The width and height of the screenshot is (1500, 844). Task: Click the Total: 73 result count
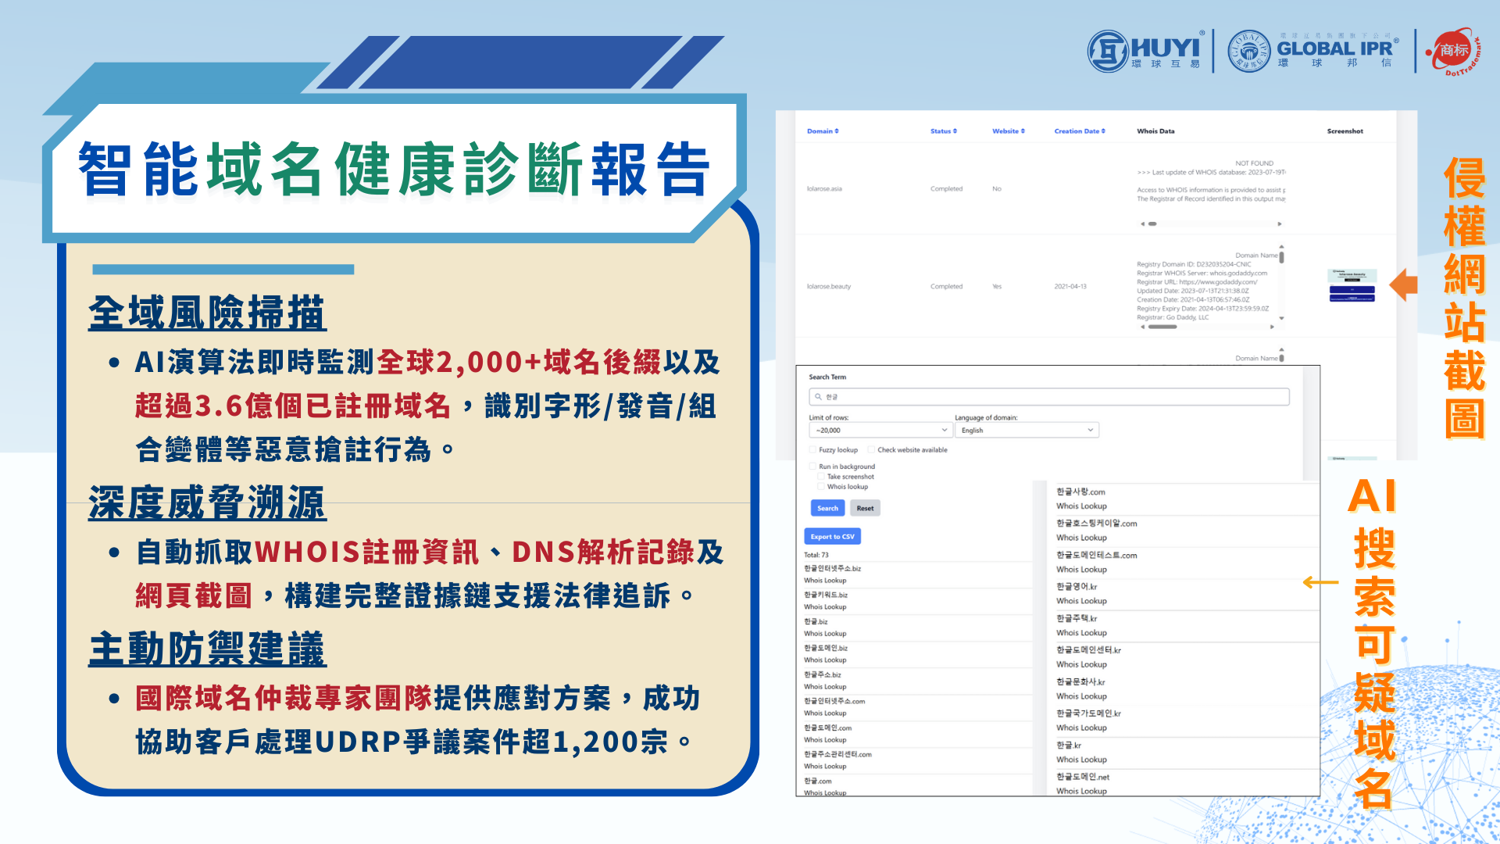pos(816,555)
